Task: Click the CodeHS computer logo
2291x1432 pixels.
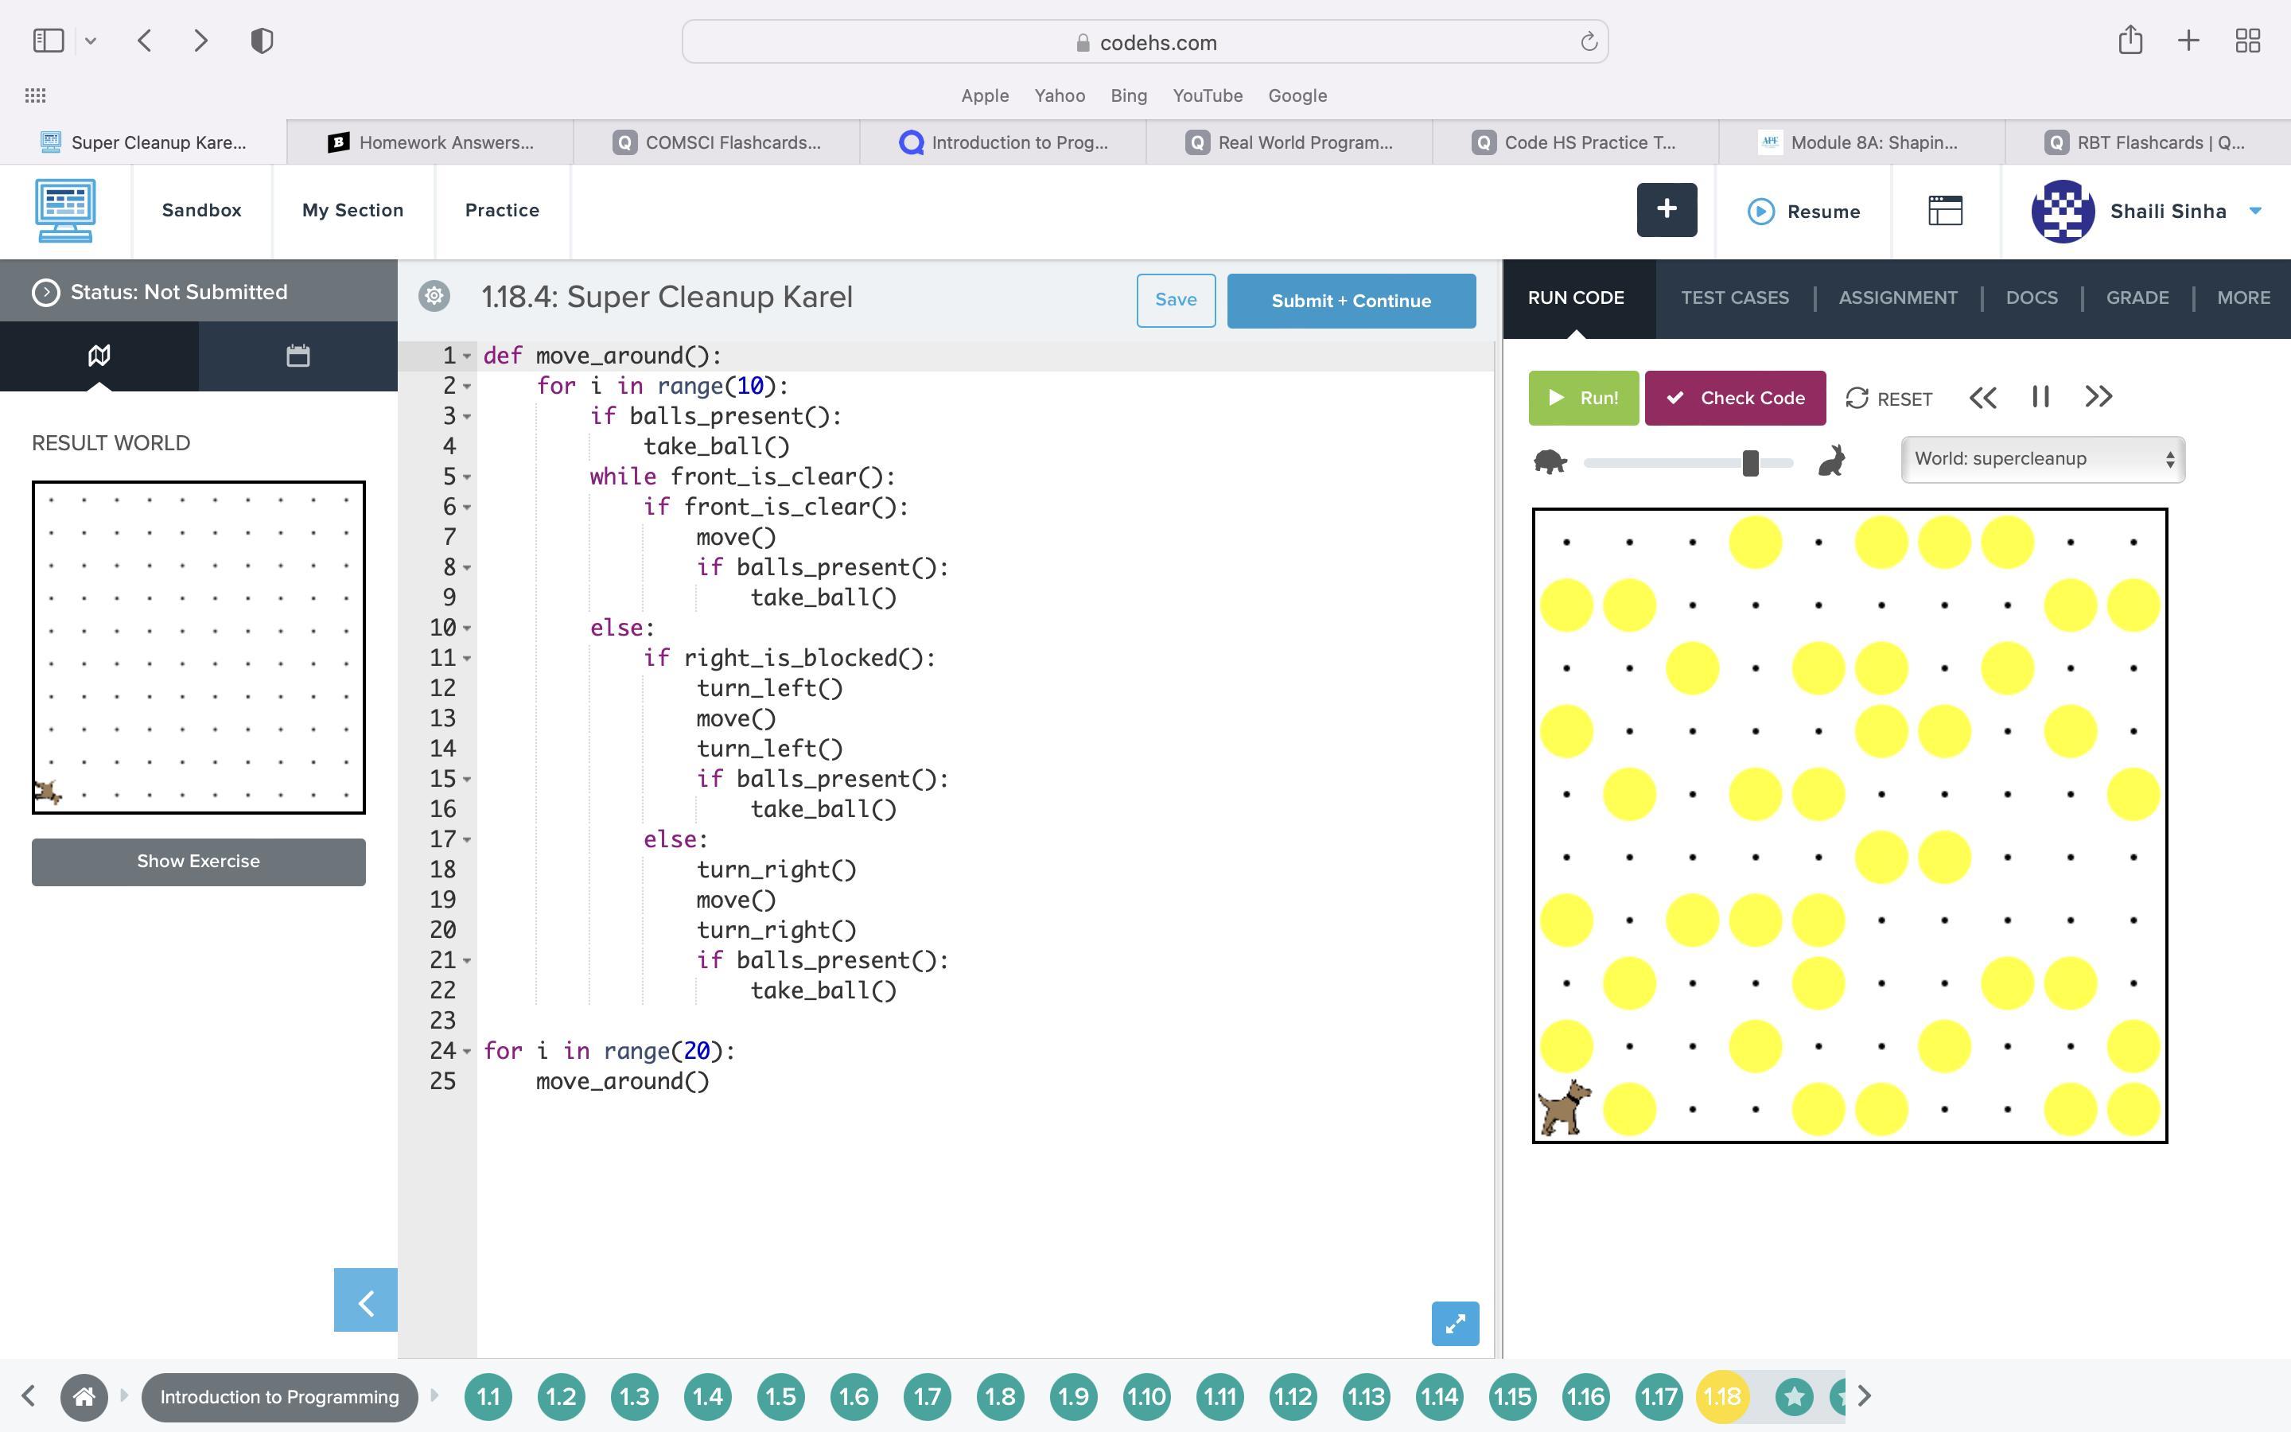Action: [x=65, y=210]
